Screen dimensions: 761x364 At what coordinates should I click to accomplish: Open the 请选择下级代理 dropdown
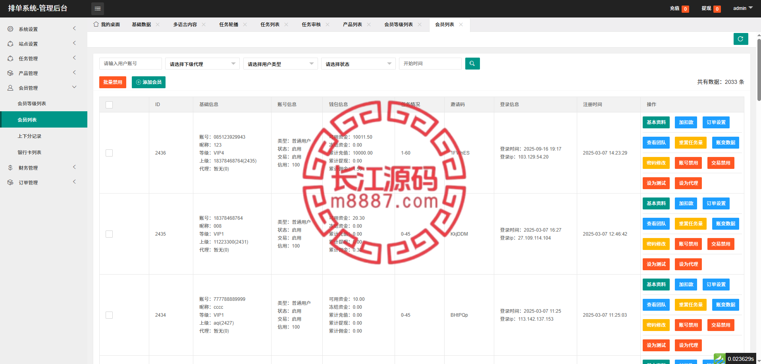[202, 64]
